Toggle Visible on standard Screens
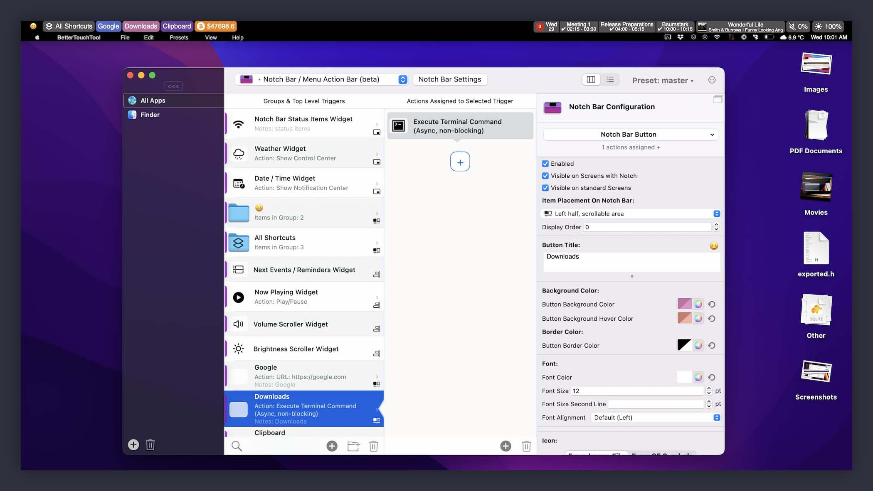873x491 pixels. [x=545, y=188]
